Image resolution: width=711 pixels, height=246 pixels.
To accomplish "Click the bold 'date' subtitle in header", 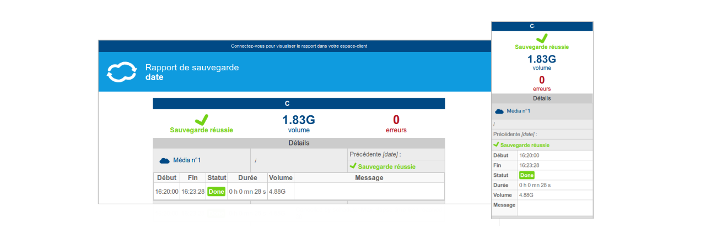I will click(154, 77).
